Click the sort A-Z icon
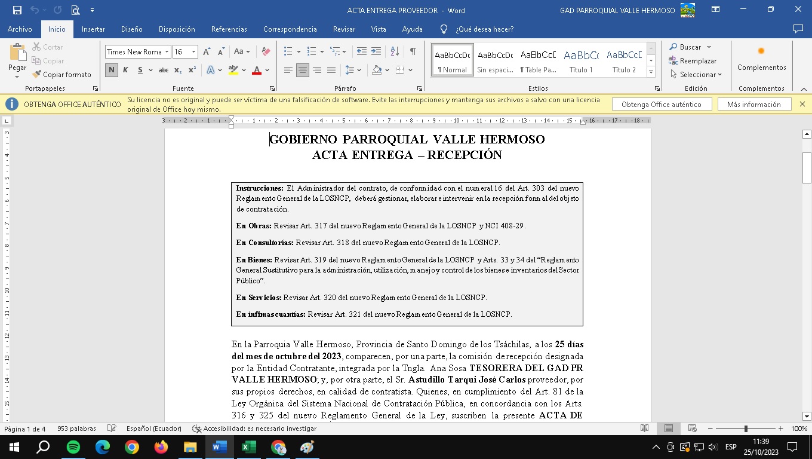 pos(395,52)
